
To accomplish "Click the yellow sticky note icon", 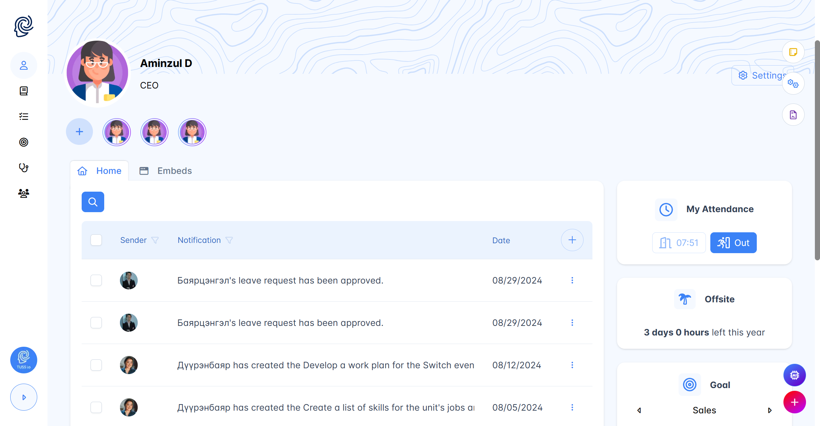I will (793, 52).
